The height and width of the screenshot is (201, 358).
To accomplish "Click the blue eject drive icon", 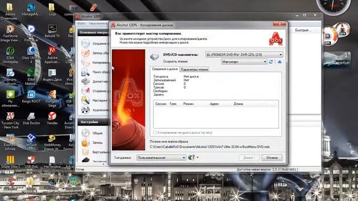I will coord(280,62).
